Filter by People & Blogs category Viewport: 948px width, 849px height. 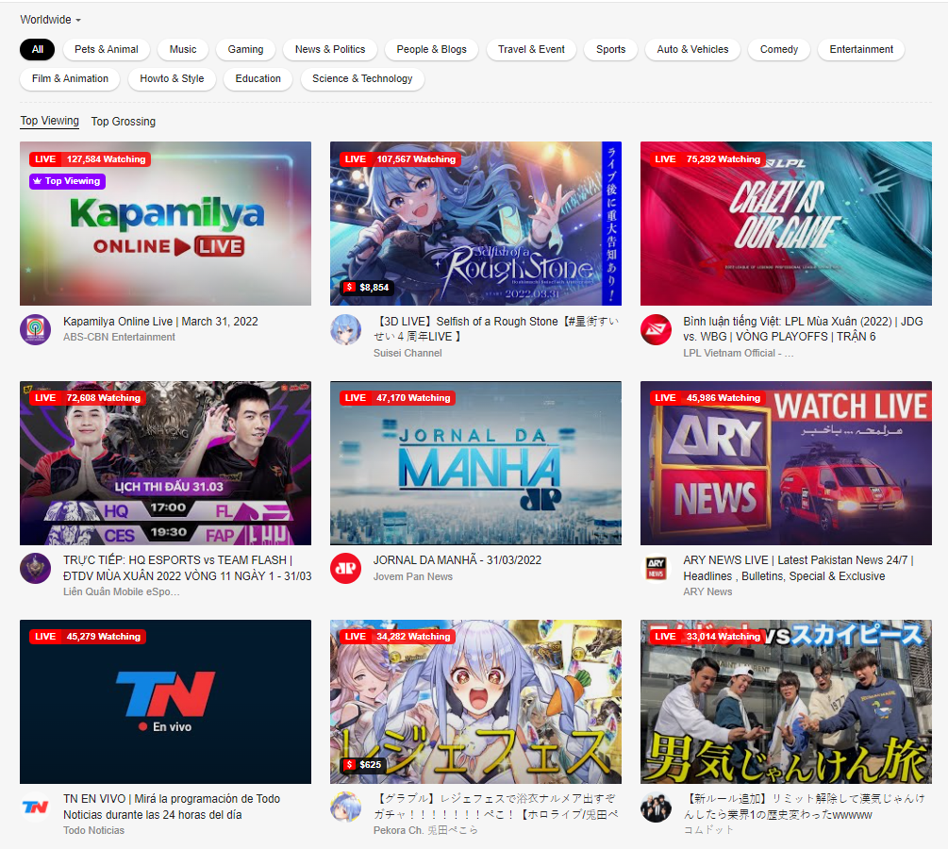pos(432,50)
